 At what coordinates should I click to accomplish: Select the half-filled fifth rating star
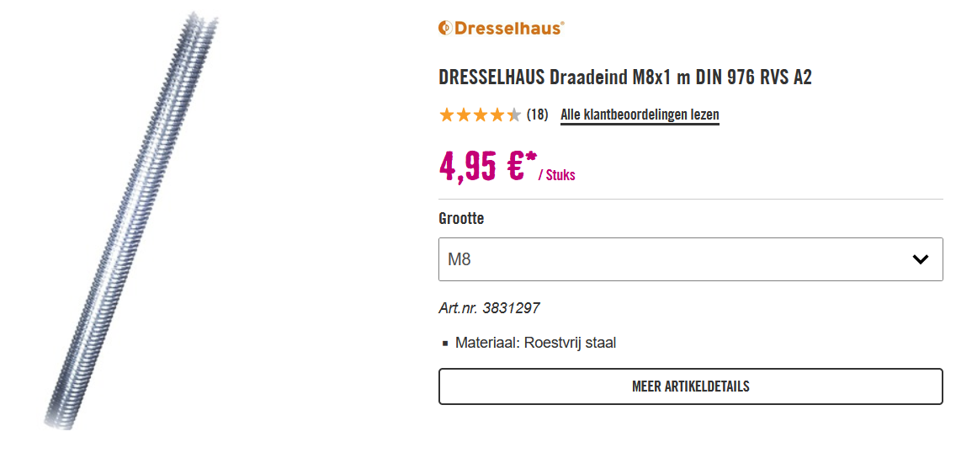pos(514,115)
